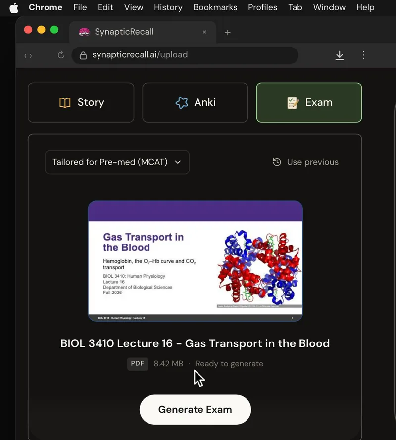396x440 pixels.
Task: Switch to Story mode
Action: point(81,102)
